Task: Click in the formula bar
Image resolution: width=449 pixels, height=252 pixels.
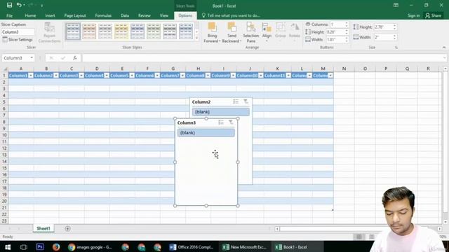Action: 264,58
